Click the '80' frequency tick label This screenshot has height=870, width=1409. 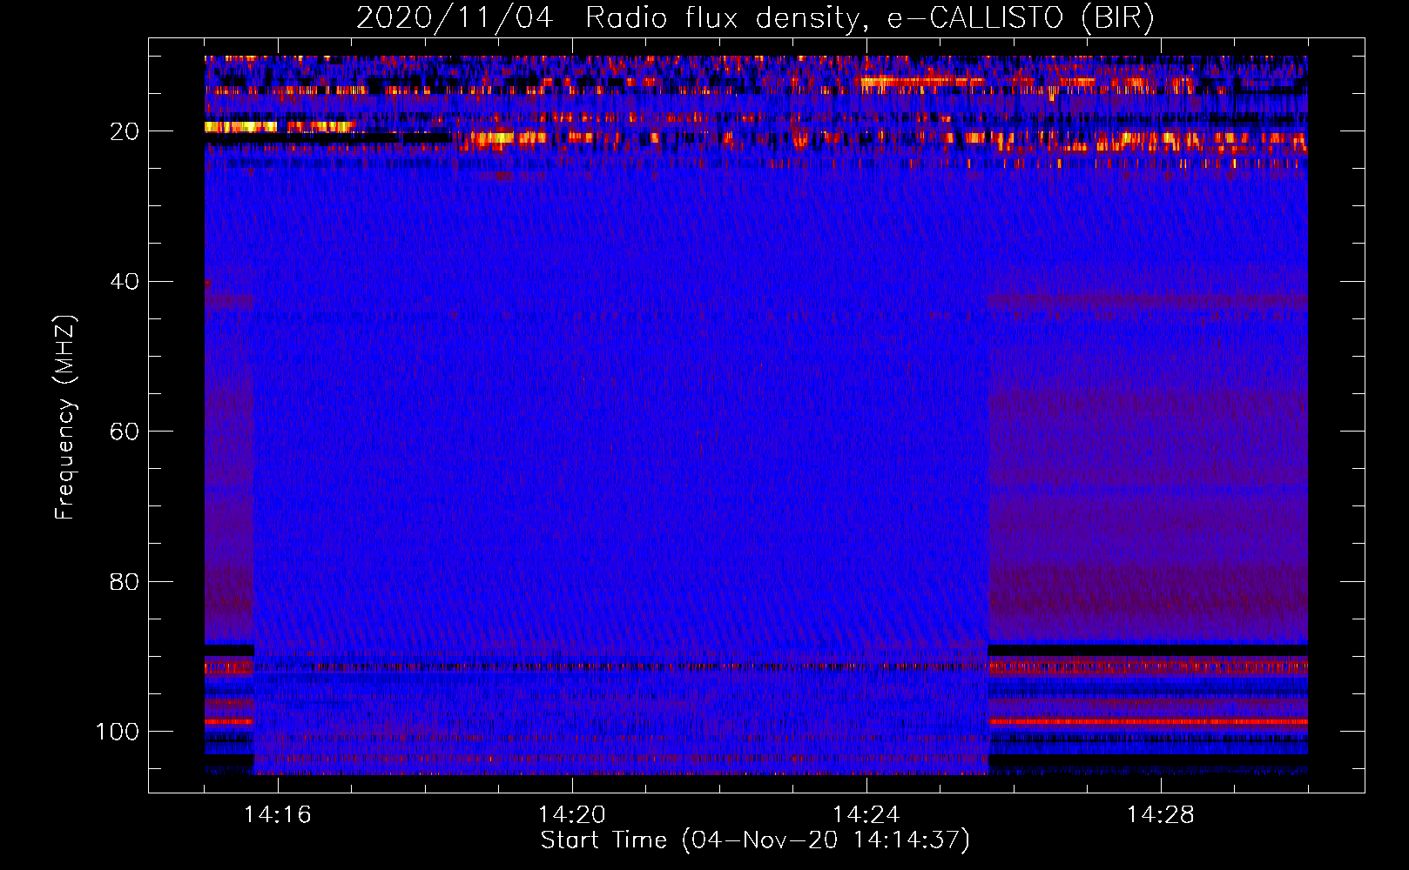pyautogui.click(x=125, y=581)
